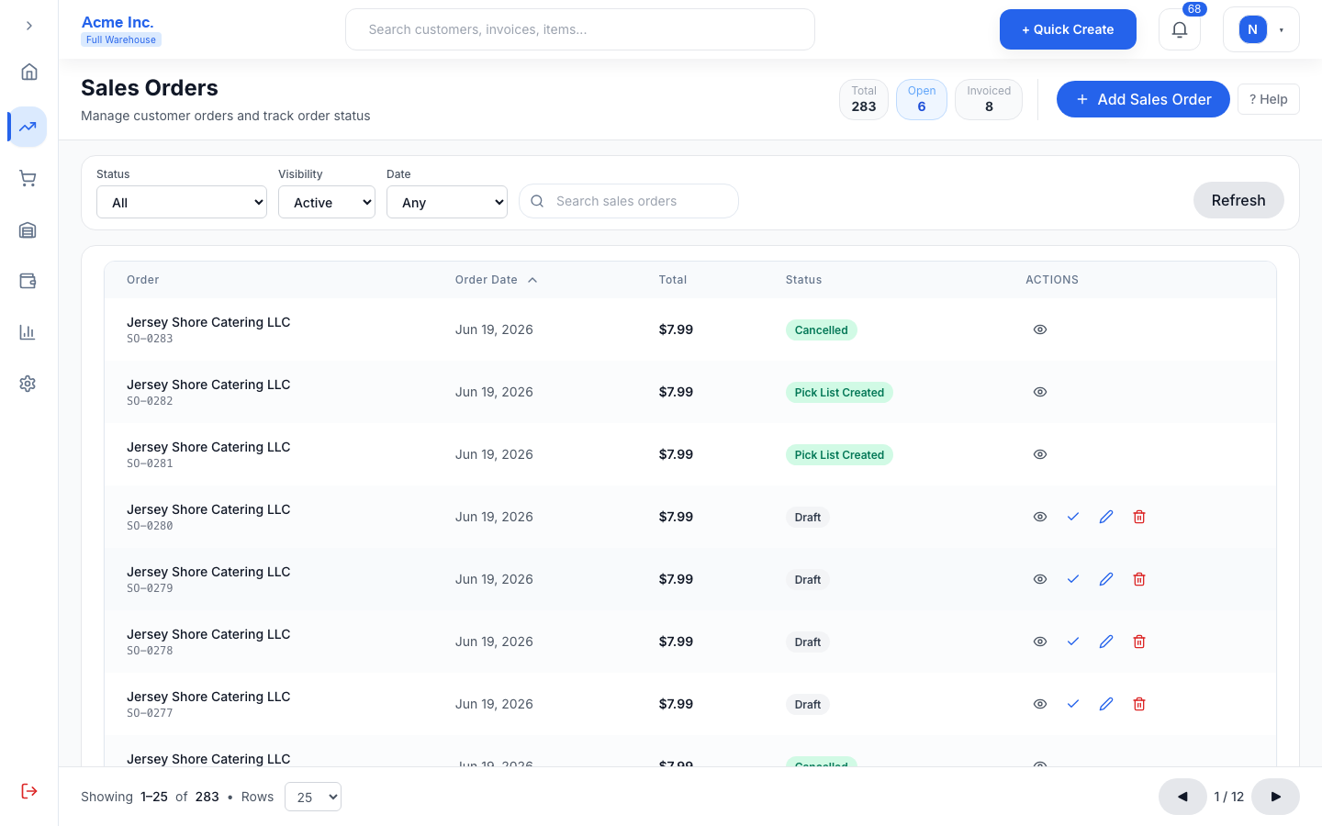This screenshot has width=1322, height=826.
Task: Confirm order SO-0280 with the checkmark icon
Action: tap(1073, 517)
